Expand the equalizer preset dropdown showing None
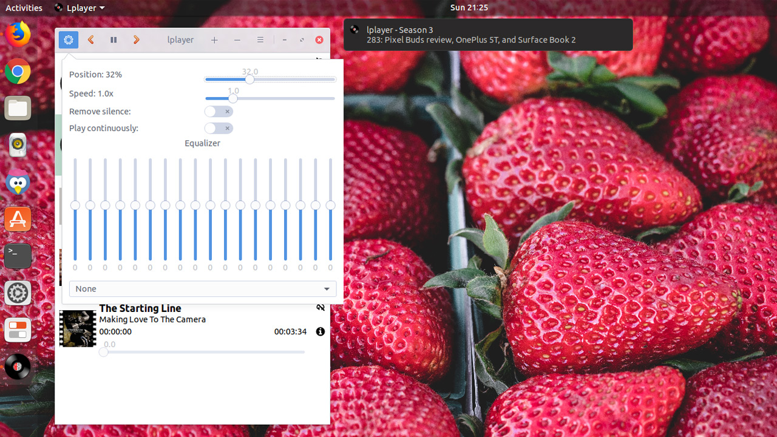Viewport: 777px width, 437px height. tap(203, 289)
